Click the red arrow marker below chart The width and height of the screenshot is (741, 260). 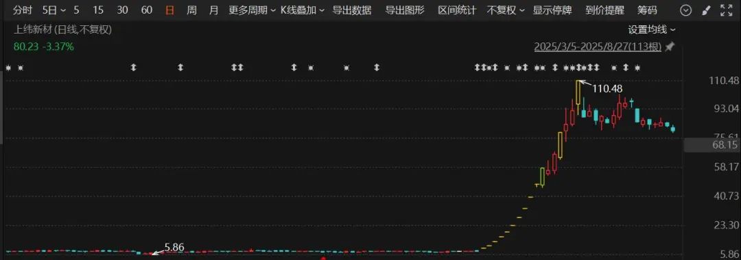click(x=323, y=258)
